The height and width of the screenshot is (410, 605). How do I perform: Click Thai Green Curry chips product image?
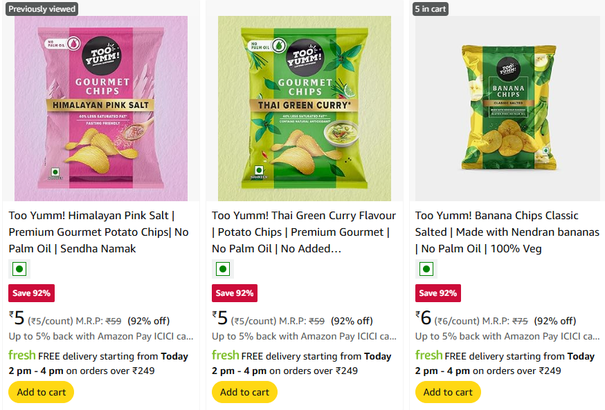click(305, 109)
